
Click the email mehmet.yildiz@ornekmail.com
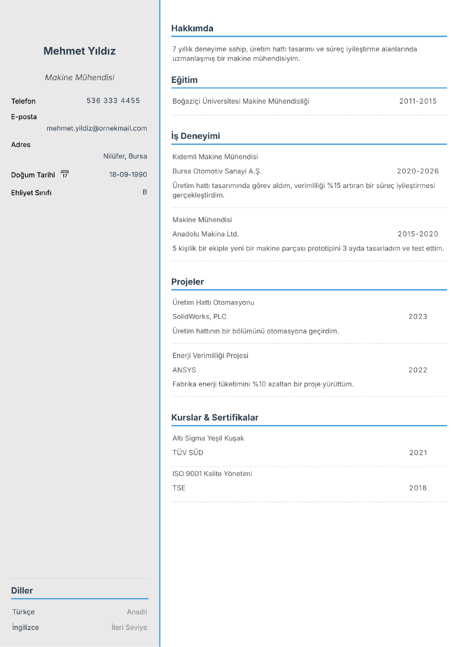pos(97,128)
